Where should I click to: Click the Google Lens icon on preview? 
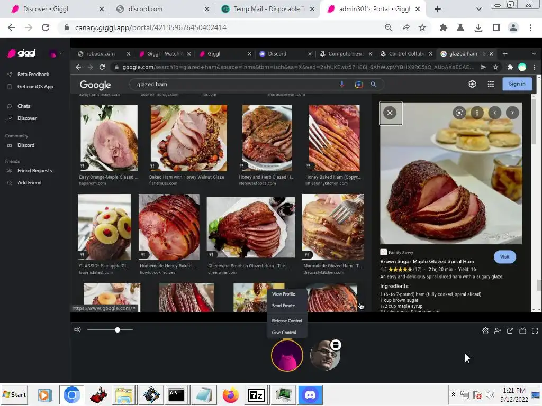pyautogui.click(x=459, y=113)
